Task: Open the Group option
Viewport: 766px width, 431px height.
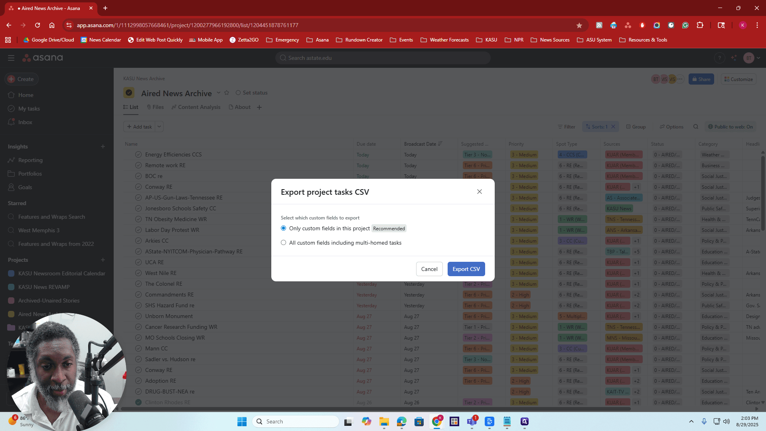Action: 636,127
